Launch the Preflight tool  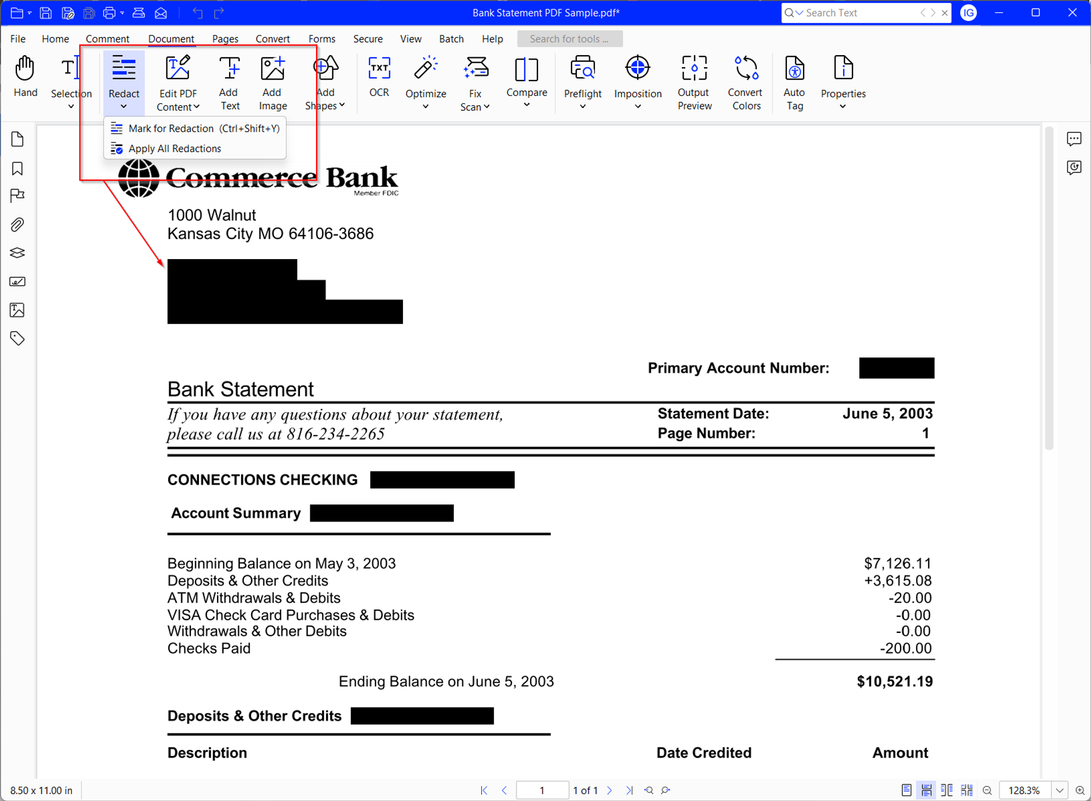[x=582, y=83]
